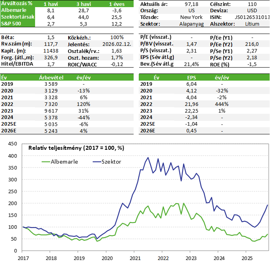The width and height of the screenshot is (270, 262).
Task: Select the Szektortársak row label
Action: click(17, 17)
